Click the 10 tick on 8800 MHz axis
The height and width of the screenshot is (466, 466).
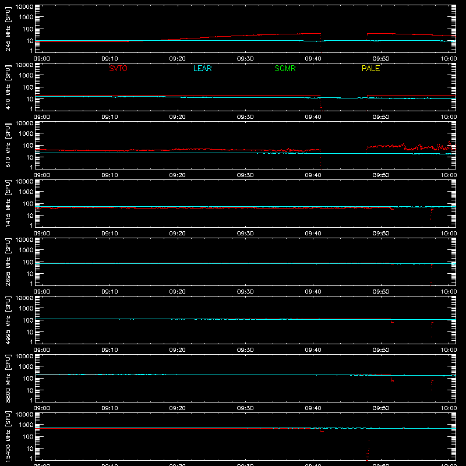click(30, 390)
